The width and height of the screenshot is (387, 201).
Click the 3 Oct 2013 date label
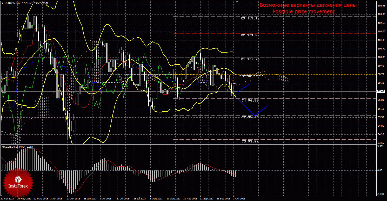click(x=239, y=199)
